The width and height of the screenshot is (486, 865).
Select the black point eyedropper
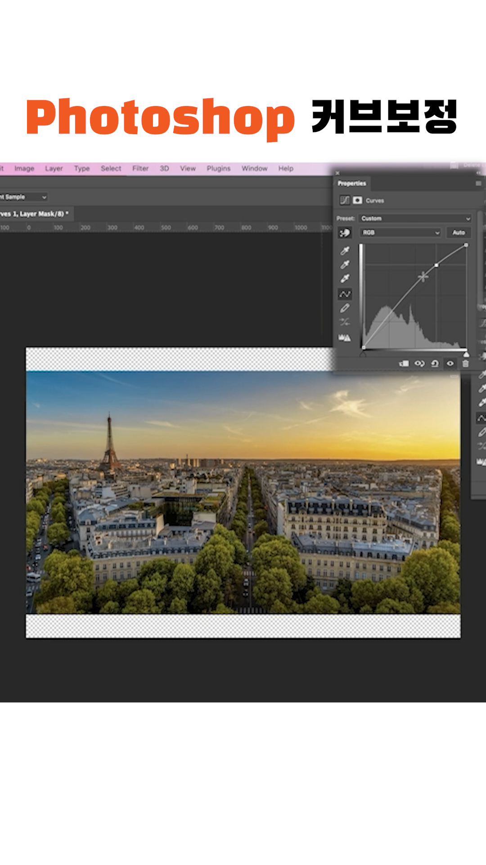coord(345,250)
